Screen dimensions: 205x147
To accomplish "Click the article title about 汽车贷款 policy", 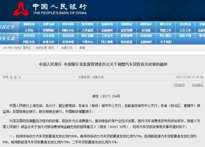I will 103,64.
